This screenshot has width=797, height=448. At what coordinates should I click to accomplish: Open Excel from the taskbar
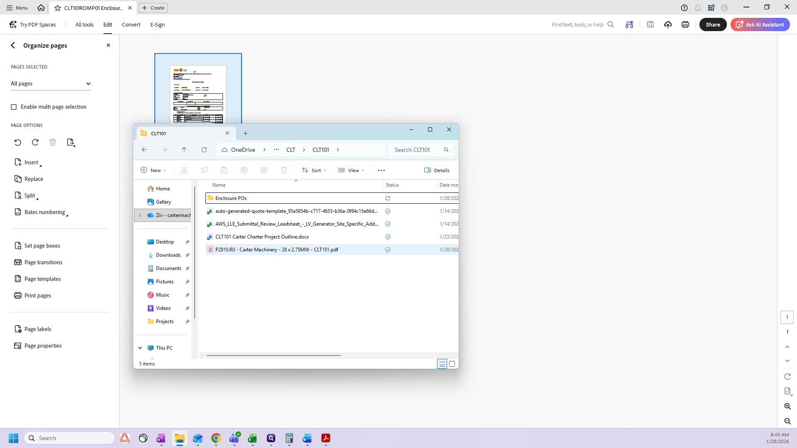(x=252, y=438)
